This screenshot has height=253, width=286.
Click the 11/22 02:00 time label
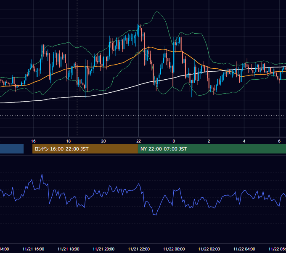tap(209, 249)
